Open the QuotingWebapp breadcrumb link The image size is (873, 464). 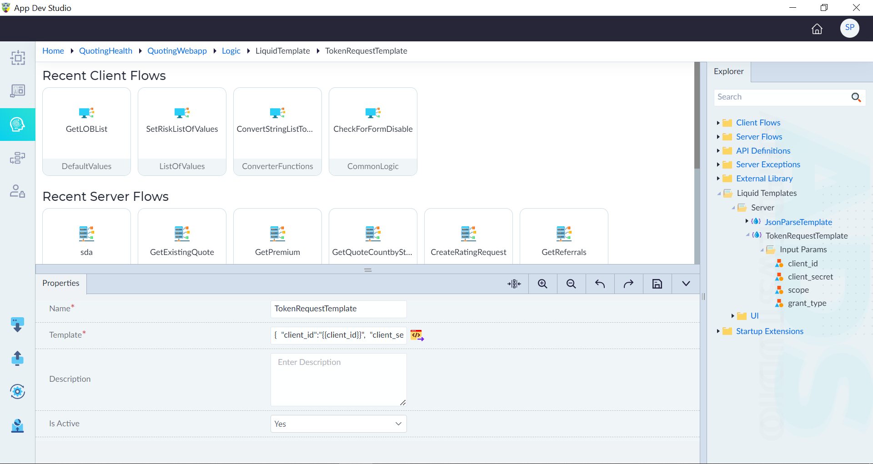[x=177, y=51]
